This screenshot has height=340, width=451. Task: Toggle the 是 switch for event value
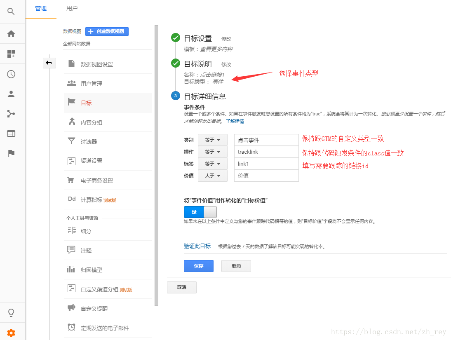pos(200,212)
